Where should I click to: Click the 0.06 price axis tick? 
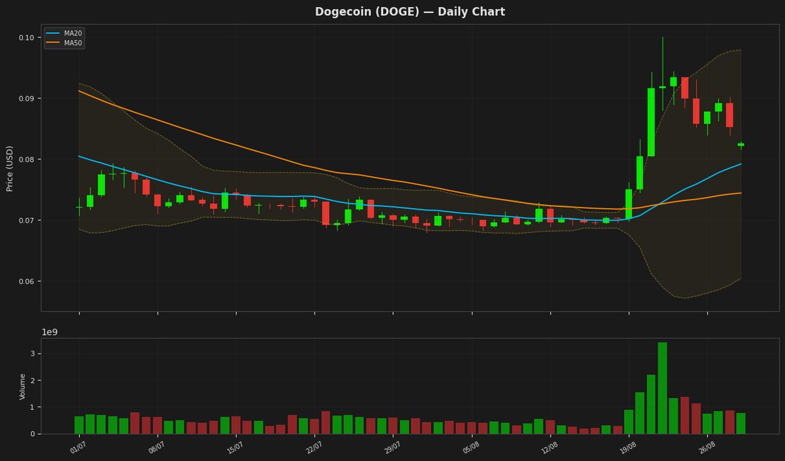26,281
